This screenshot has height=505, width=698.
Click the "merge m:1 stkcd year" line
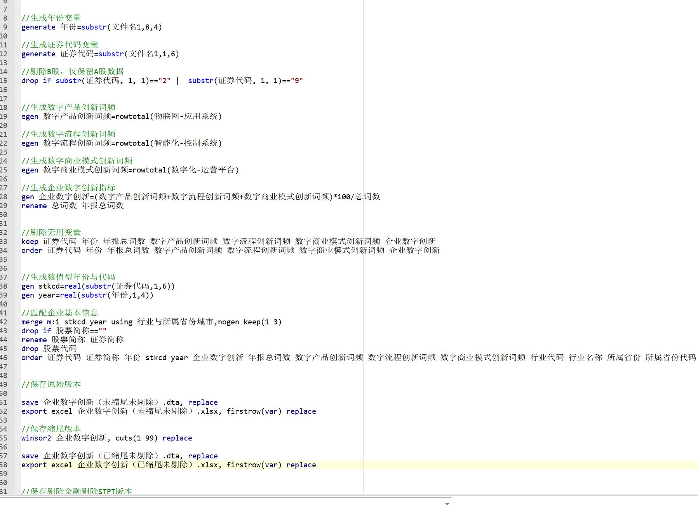(151, 322)
